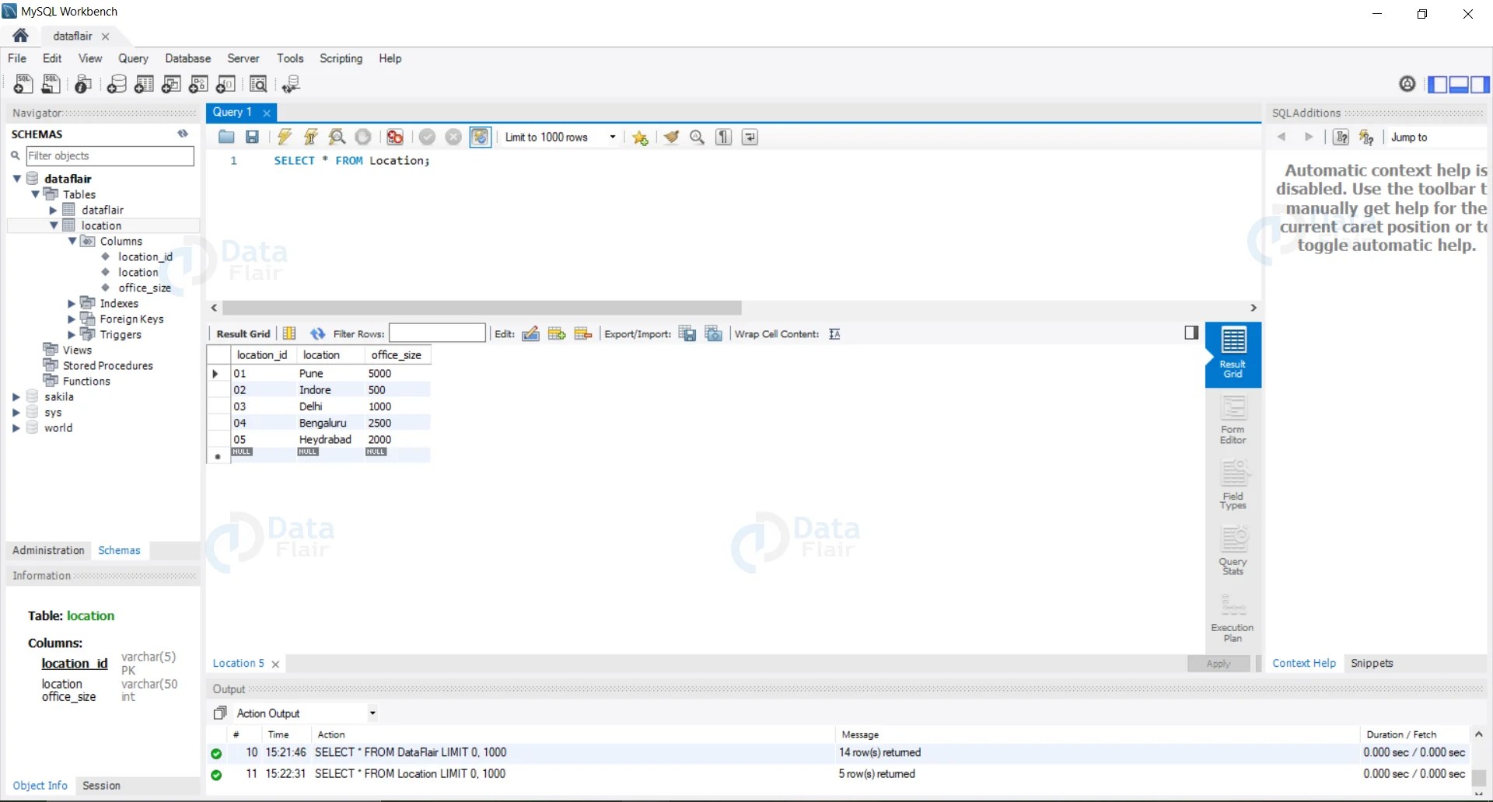Image resolution: width=1493 pixels, height=802 pixels.
Task: Click the Apply button
Action: 1219,664
